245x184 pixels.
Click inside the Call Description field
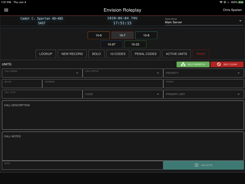[x=122, y=115]
